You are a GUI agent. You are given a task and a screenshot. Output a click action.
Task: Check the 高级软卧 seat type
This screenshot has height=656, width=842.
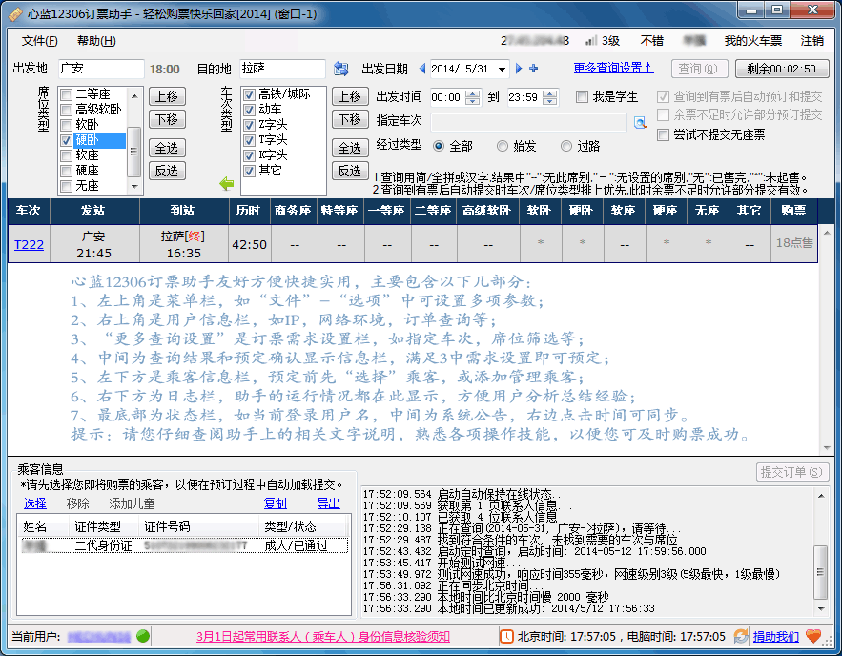pyautogui.click(x=67, y=110)
